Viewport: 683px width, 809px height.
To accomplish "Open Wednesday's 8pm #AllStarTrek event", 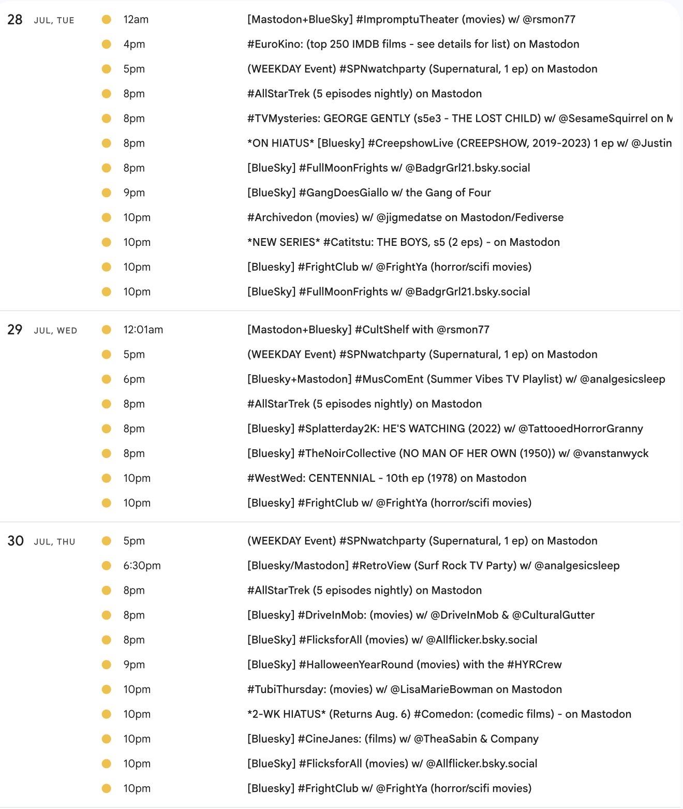I will 365,405.
